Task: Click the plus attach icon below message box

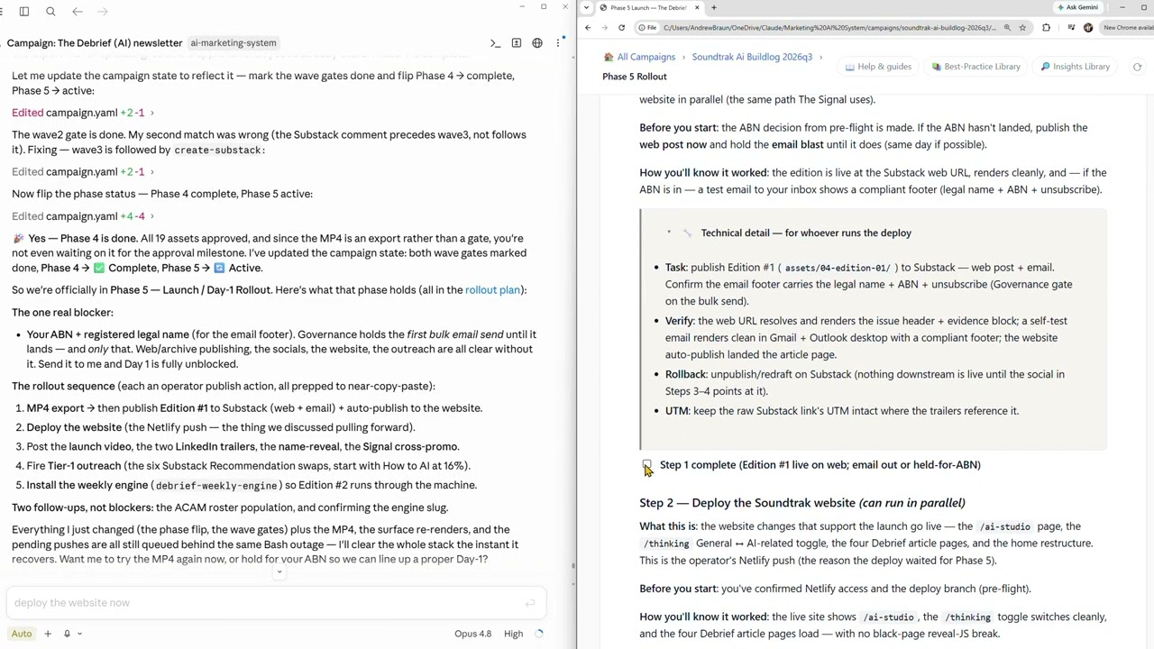Action: coord(48,634)
